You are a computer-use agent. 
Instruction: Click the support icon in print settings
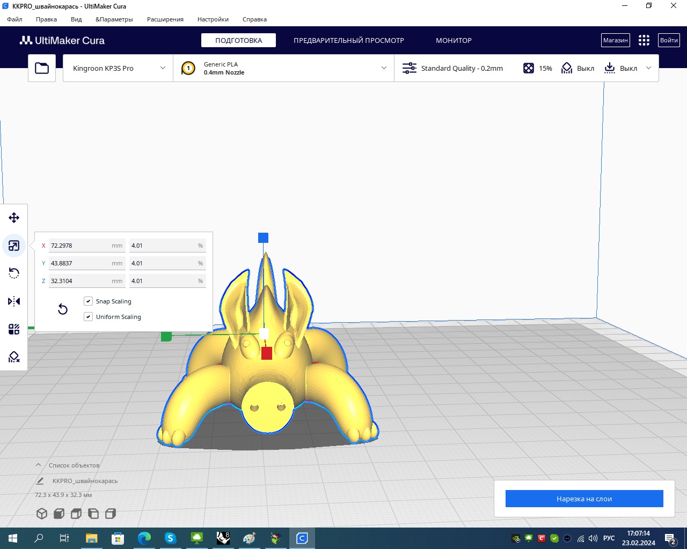point(567,68)
